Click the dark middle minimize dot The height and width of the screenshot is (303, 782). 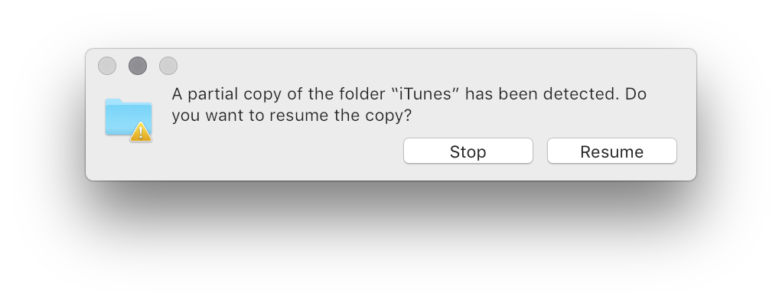138,66
